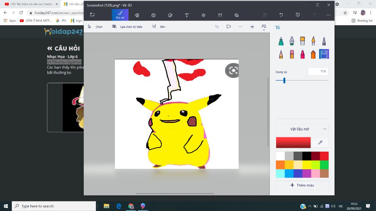Click Lựa chọn kỳ diệu magic select
This screenshot has height=211, width=376.
point(127,26)
